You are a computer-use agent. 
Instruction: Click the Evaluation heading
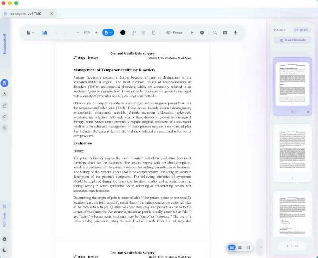[x=83, y=143]
